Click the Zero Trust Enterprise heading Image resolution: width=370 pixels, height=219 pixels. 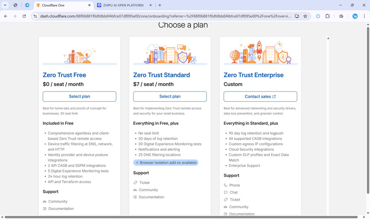tap(253, 75)
